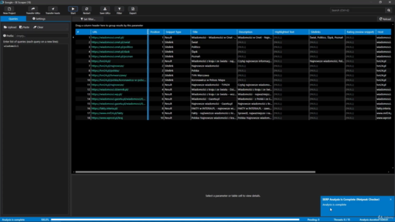Open the Transfer URLs tool
395x222 pixels.
[33, 10]
